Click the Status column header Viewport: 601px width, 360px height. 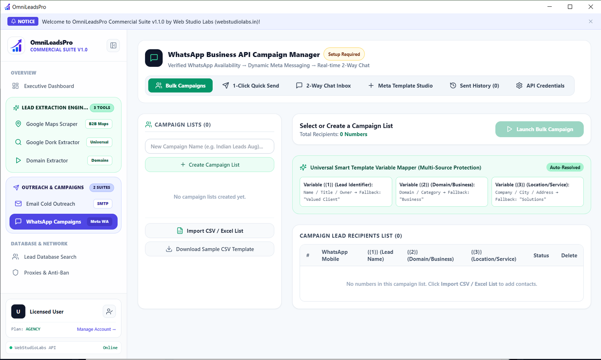coord(541,255)
